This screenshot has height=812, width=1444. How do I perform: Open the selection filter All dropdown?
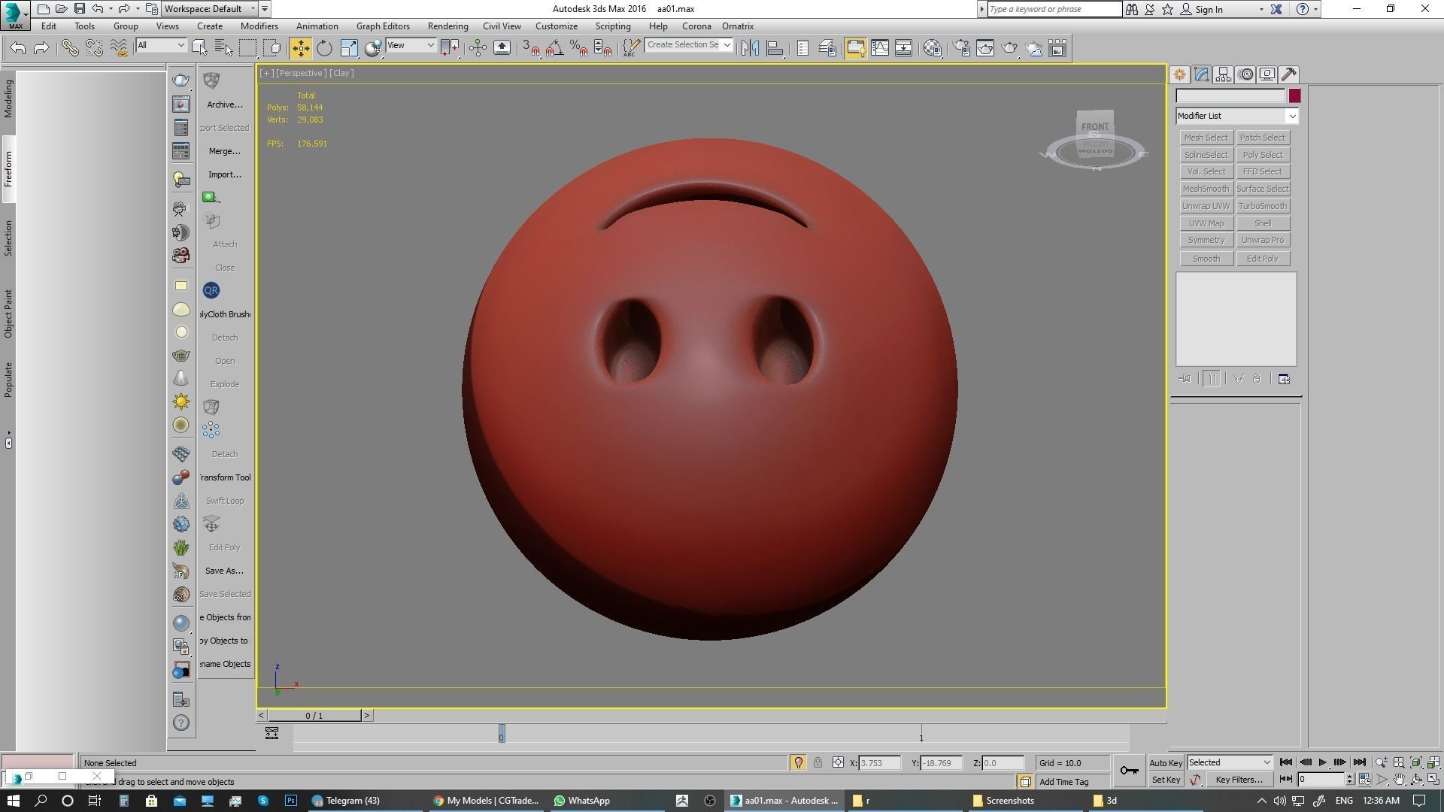(161, 46)
